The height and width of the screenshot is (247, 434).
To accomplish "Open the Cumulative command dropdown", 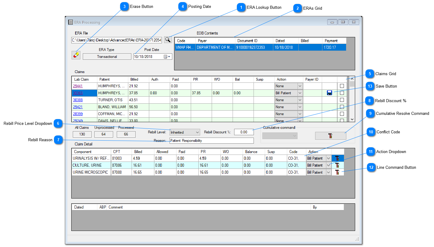I will [280, 136].
